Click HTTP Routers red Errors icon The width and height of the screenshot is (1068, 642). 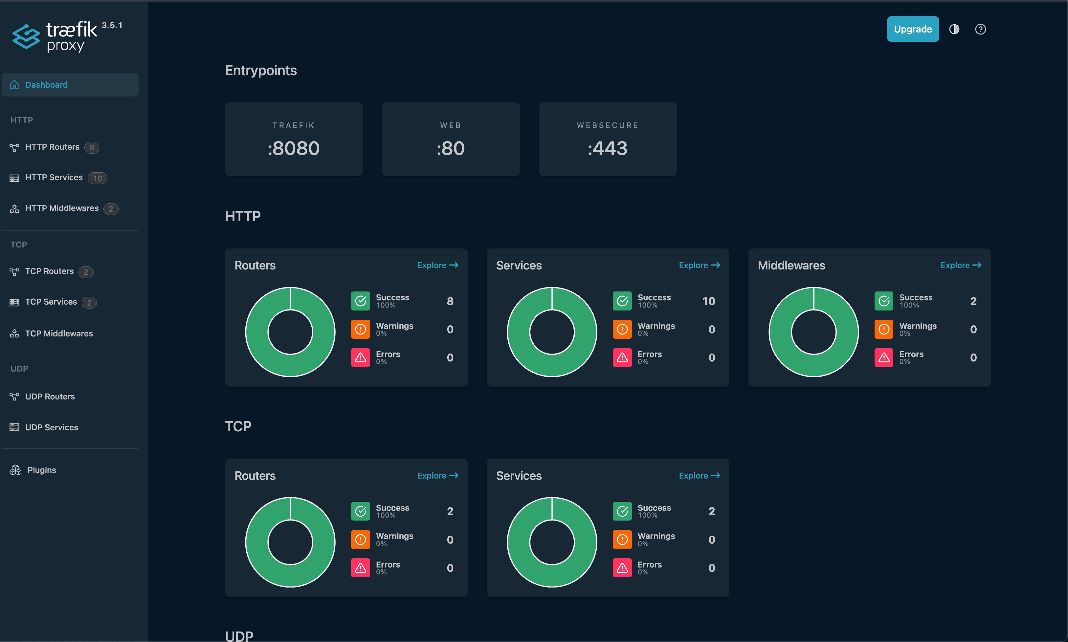pyautogui.click(x=361, y=358)
